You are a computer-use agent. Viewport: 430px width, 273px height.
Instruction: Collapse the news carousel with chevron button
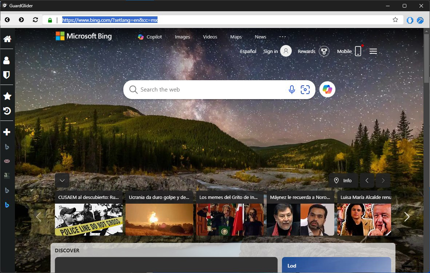62,180
